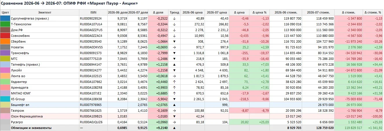The height and width of the screenshot is (131, 384).
Task: Sort by the Δ цена column header
Action: [239, 12]
